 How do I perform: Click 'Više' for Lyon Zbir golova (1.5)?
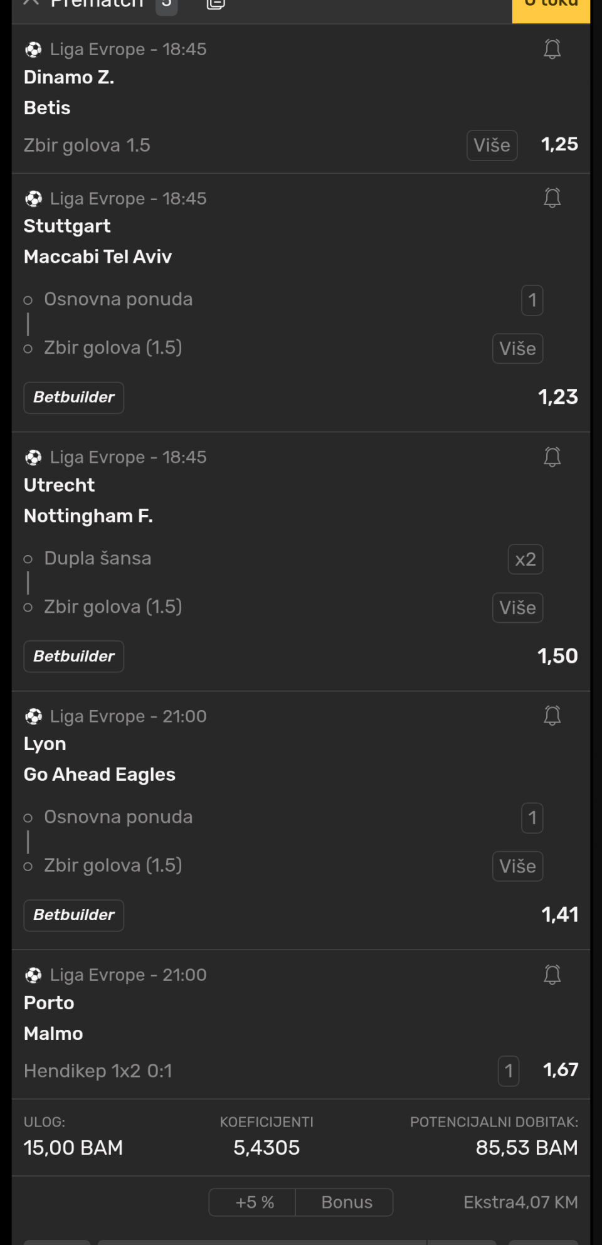pyautogui.click(x=517, y=867)
